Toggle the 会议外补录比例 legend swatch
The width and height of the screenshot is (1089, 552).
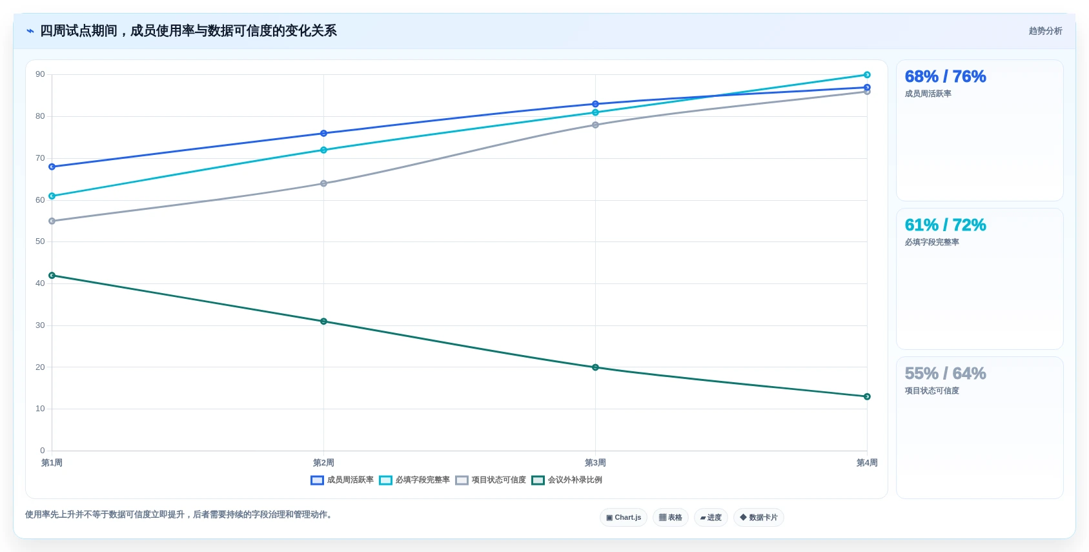(x=538, y=480)
